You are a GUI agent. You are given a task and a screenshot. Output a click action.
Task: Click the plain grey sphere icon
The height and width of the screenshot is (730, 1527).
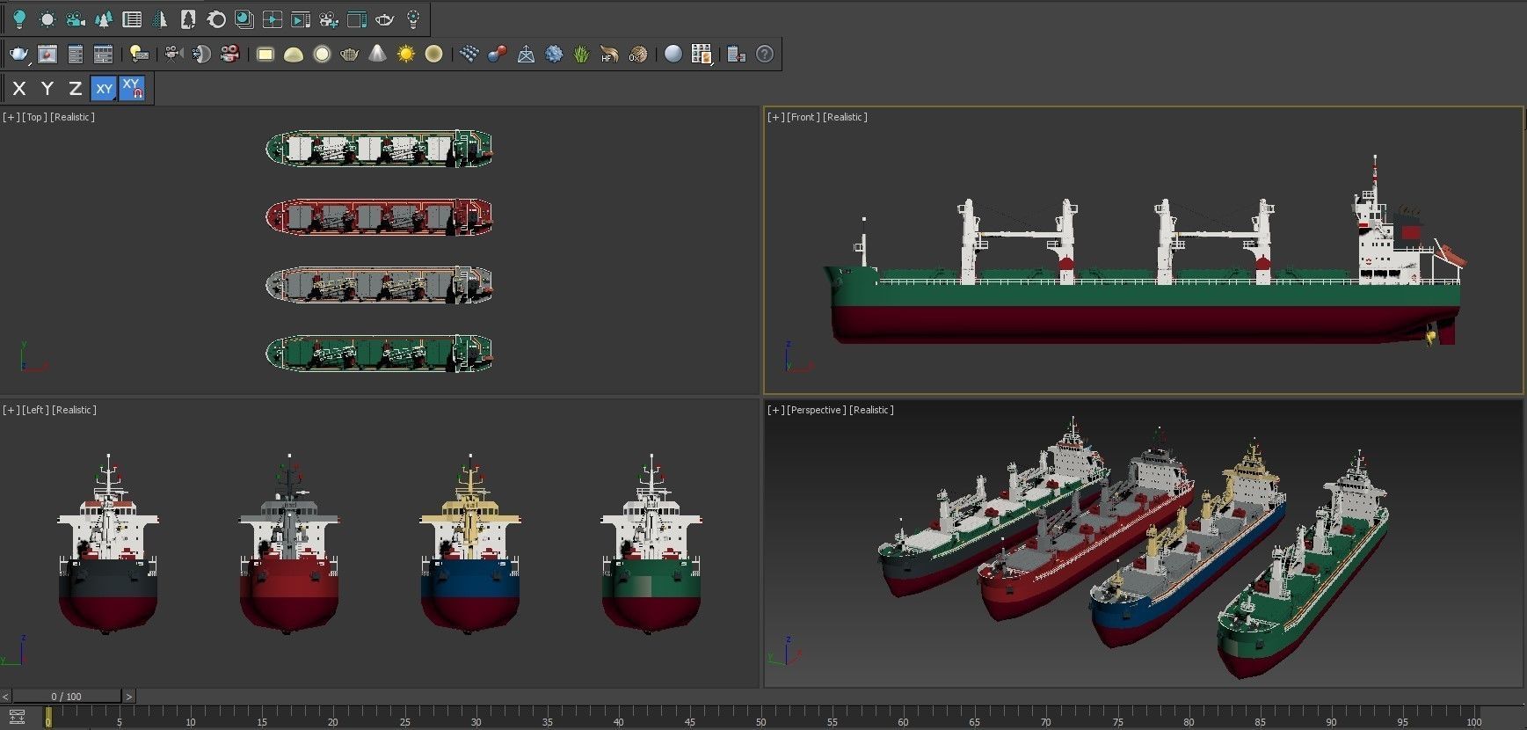pos(673,55)
